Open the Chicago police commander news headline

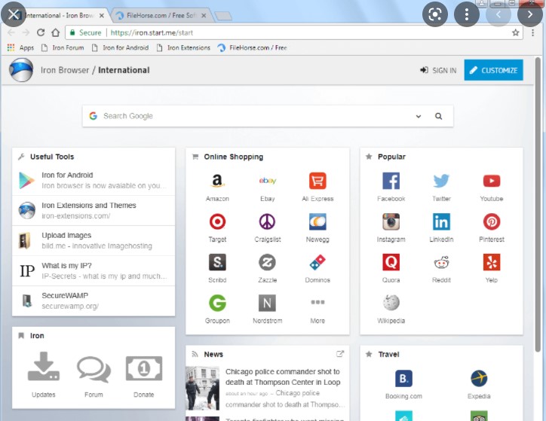click(283, 377)
